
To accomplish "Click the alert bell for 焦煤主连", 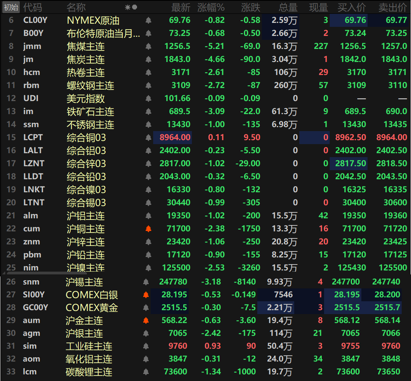I will tap(148, 47).
